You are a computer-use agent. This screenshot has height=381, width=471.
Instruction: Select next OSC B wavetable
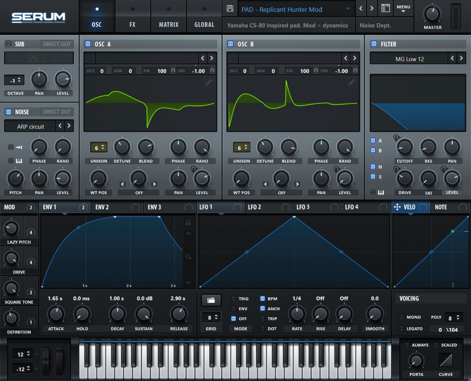[x=355, y=58]
